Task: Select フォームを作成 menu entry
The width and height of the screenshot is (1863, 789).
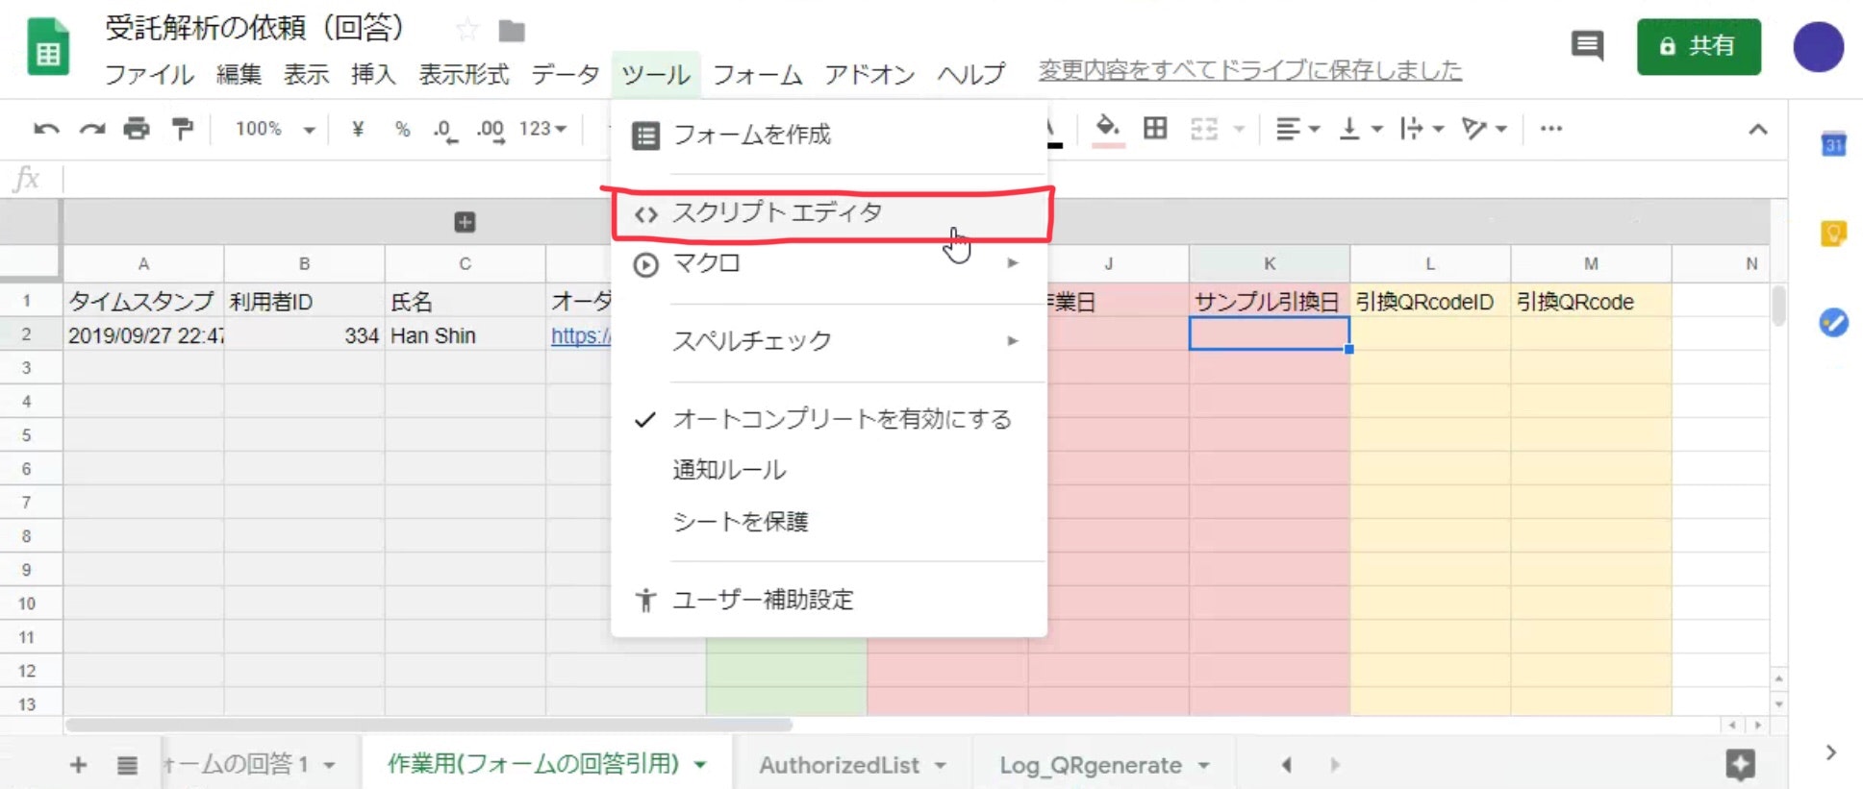Action: [828, 135]
